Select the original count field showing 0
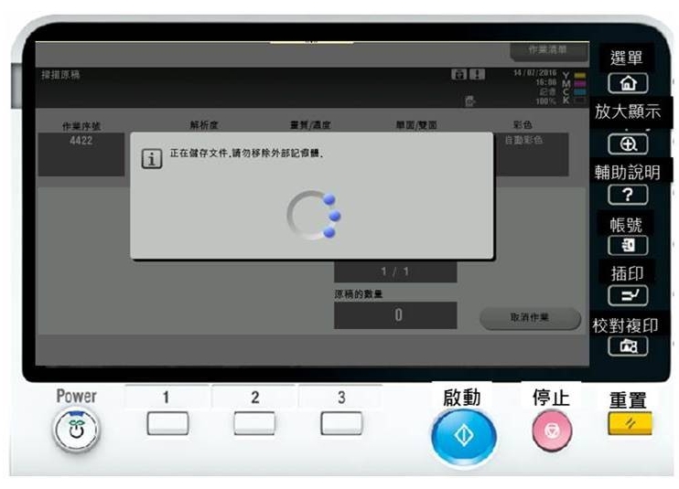 395,315
